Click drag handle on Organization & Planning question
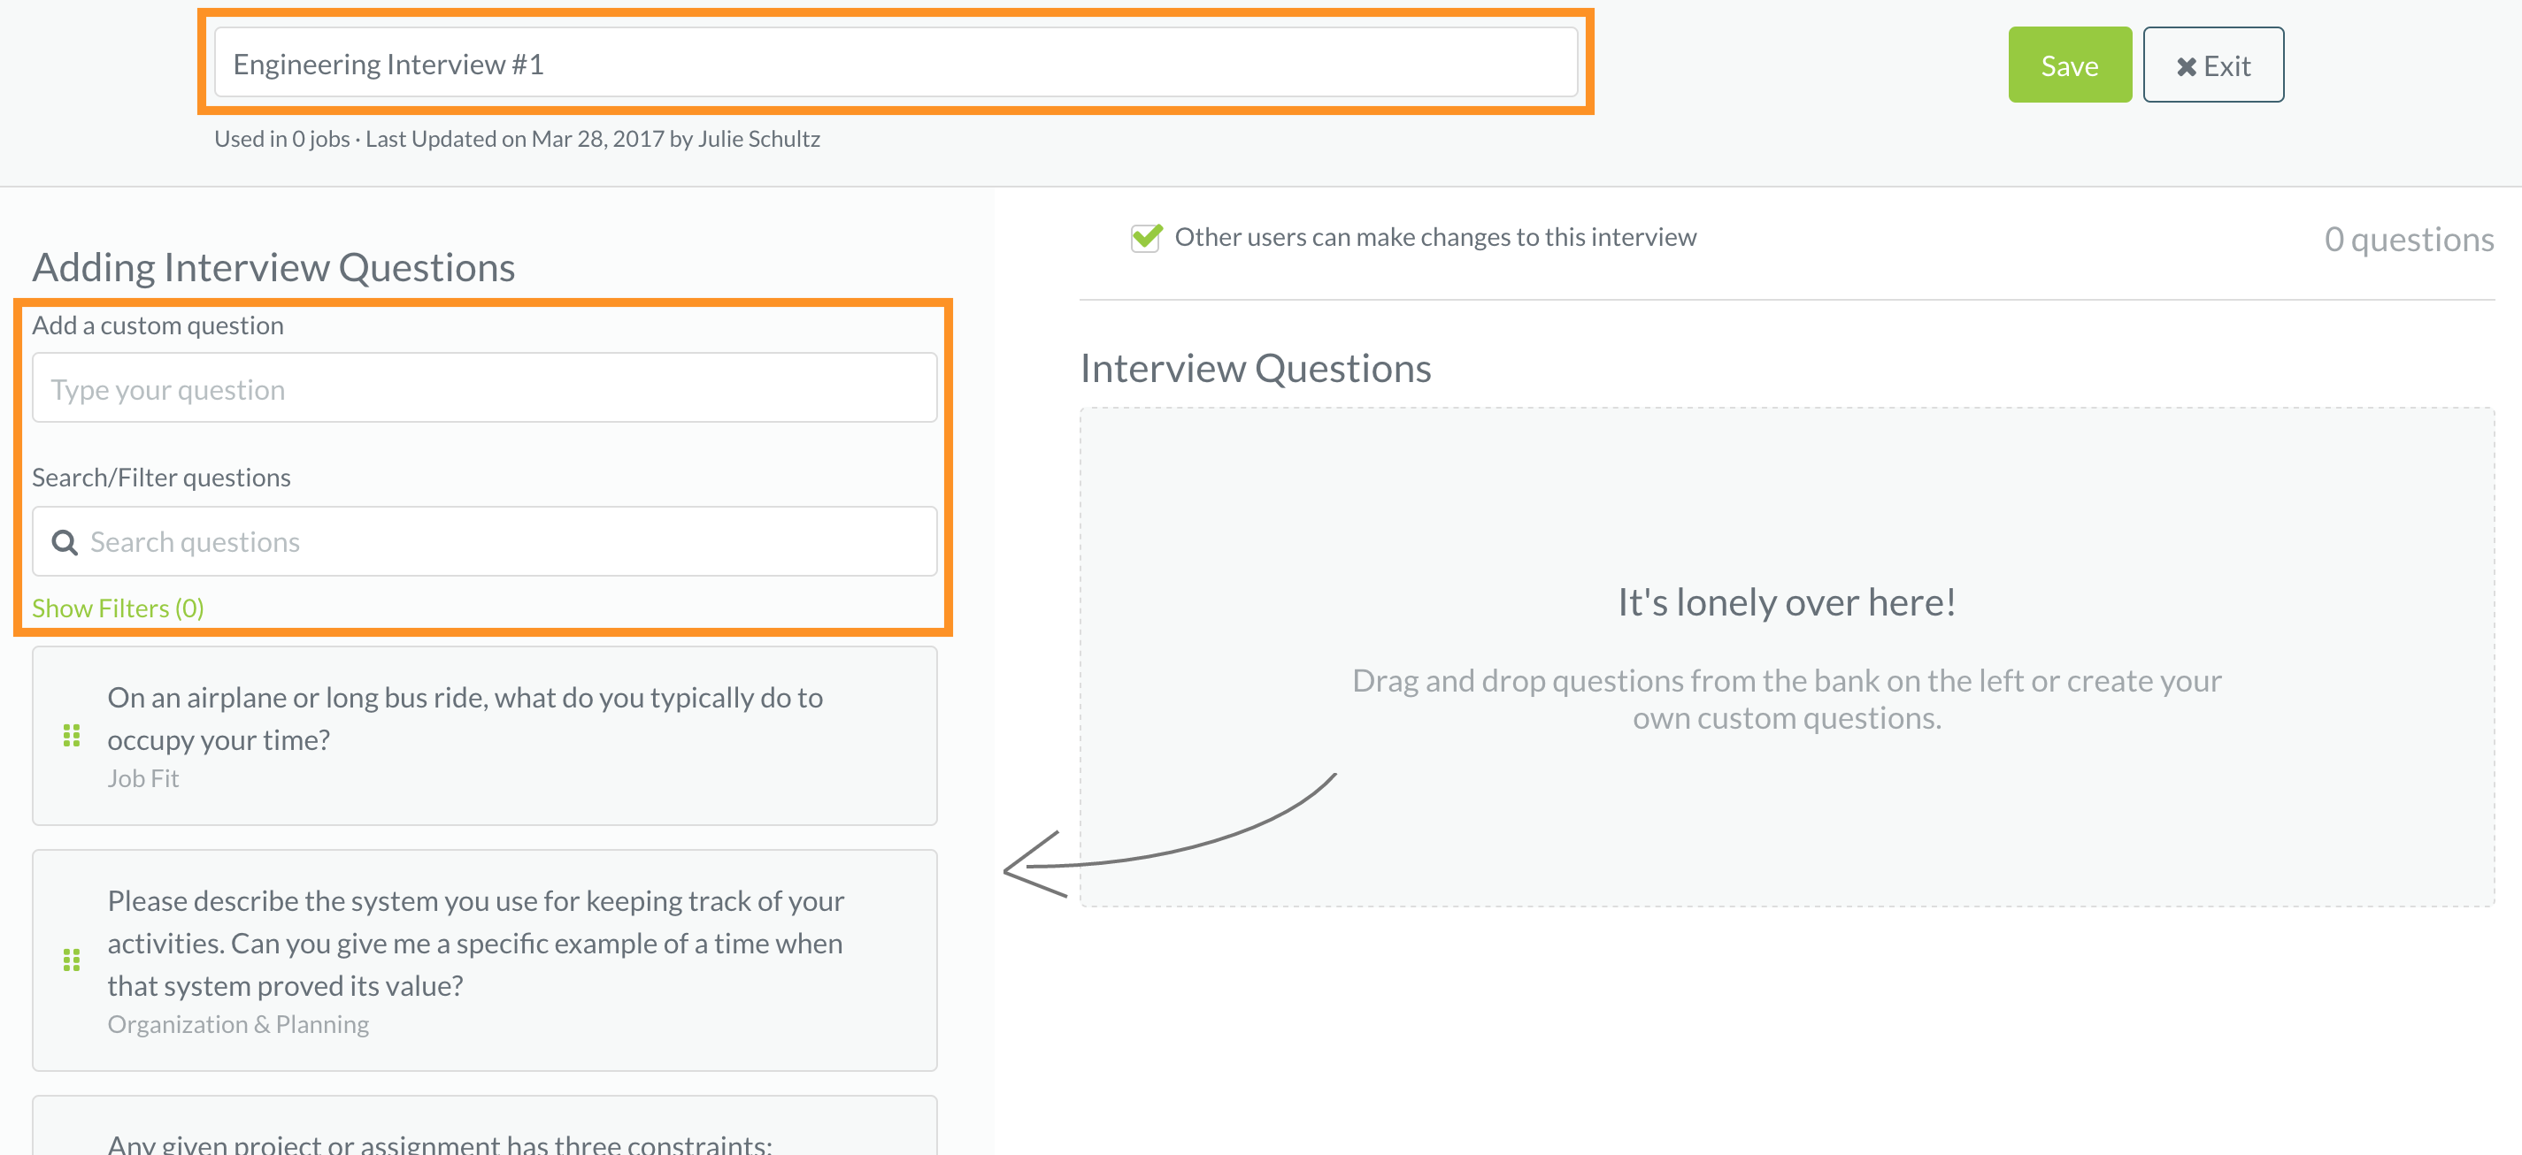The image size is (2522, 1155). pos(72,960)
